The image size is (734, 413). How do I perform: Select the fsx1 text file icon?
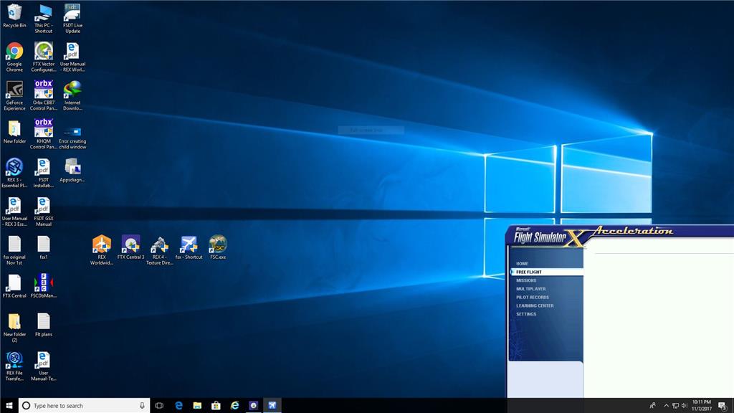[44, 247]
